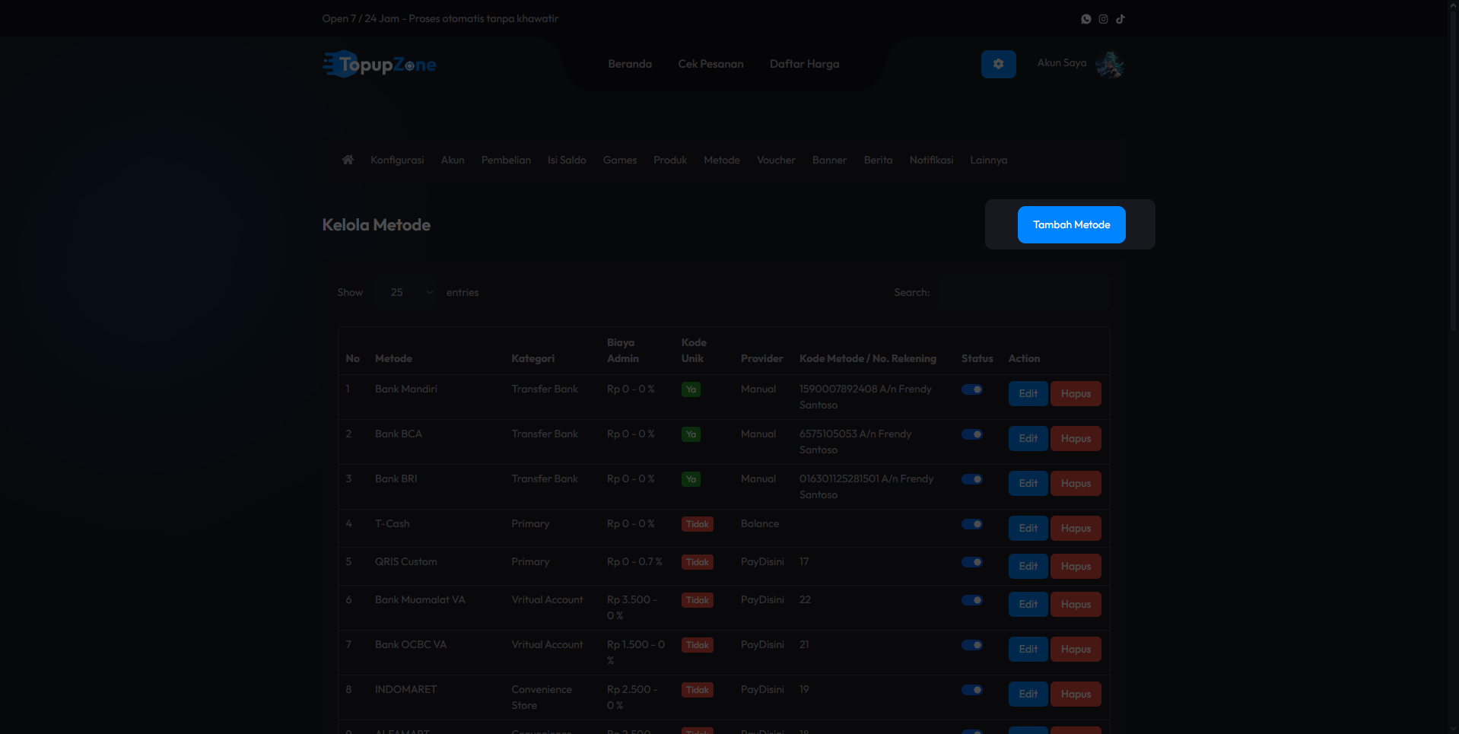
Task: Toggle status switch for Bank OCBC VA
Action: point(972,645)
